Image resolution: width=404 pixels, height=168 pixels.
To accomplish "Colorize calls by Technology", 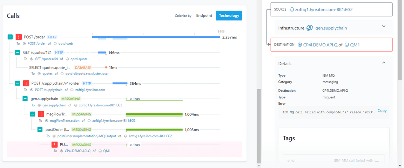I will click(x=229, y=16).
